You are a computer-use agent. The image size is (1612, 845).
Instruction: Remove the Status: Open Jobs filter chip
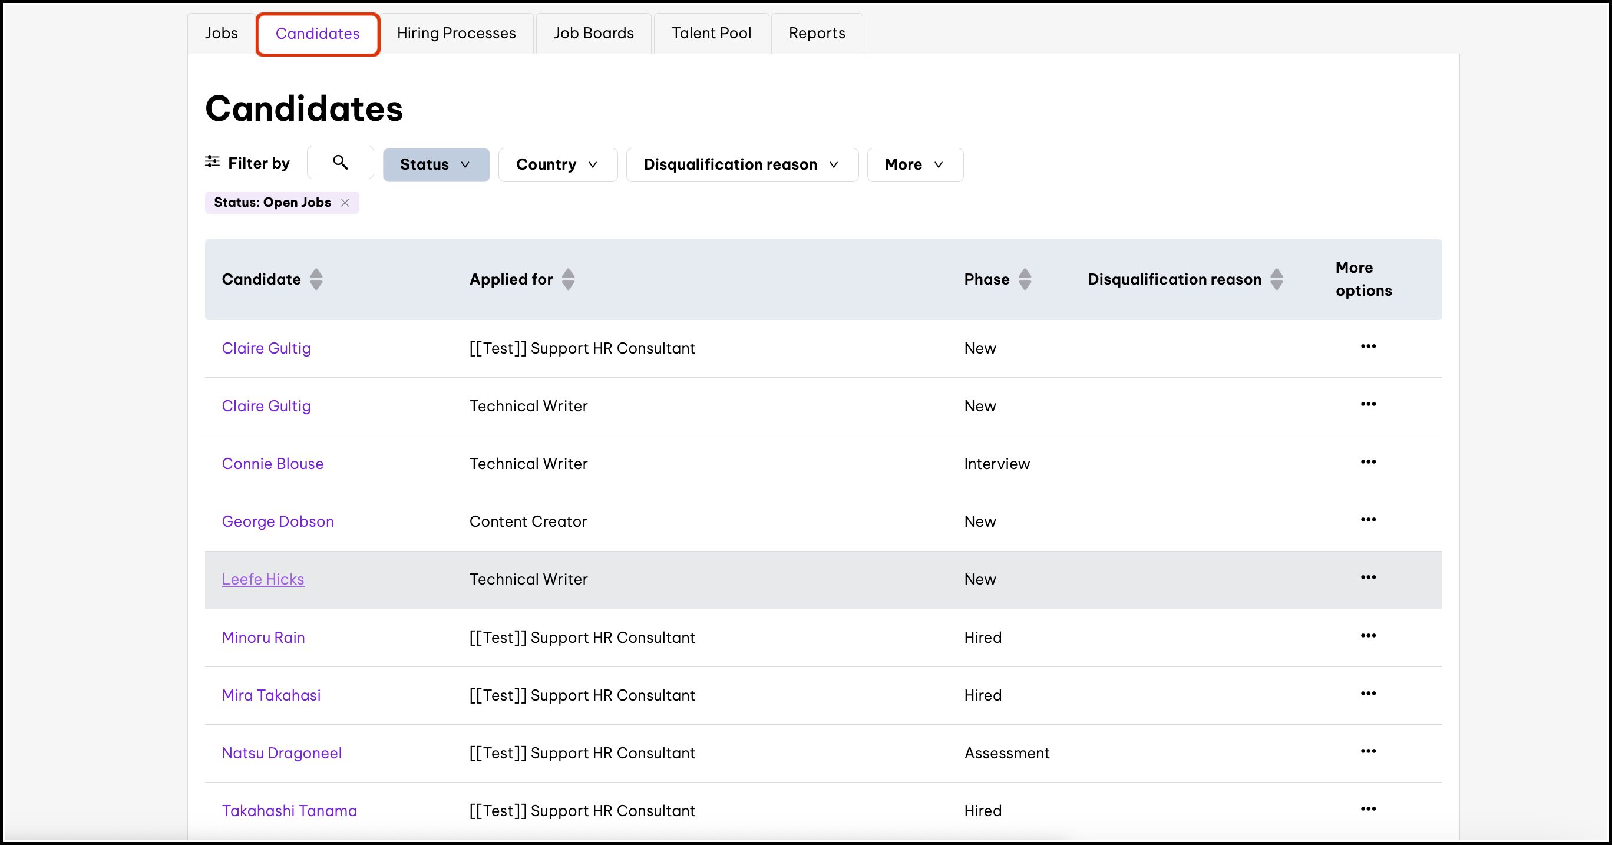pyautogui.click(x=345, y=203)
